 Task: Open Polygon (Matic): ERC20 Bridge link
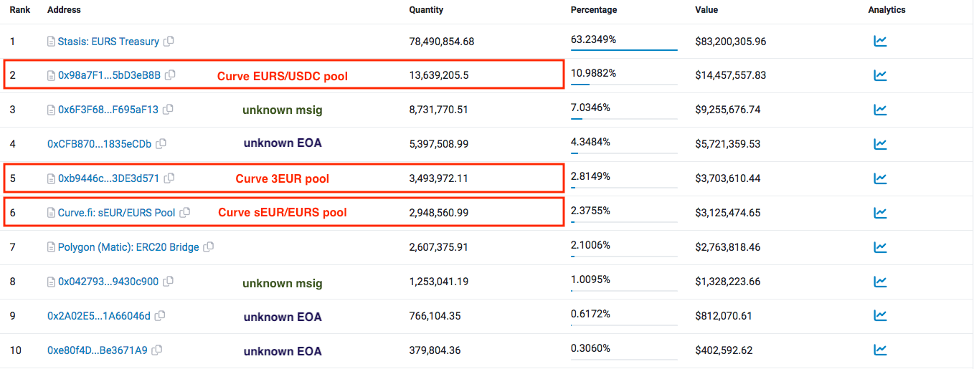tap(128, 247)
